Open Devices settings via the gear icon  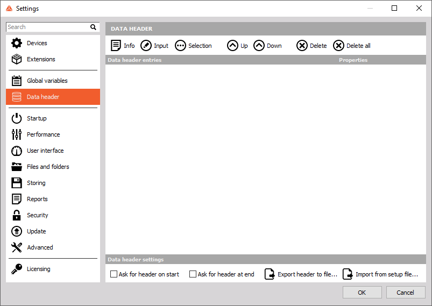[17, 43]
